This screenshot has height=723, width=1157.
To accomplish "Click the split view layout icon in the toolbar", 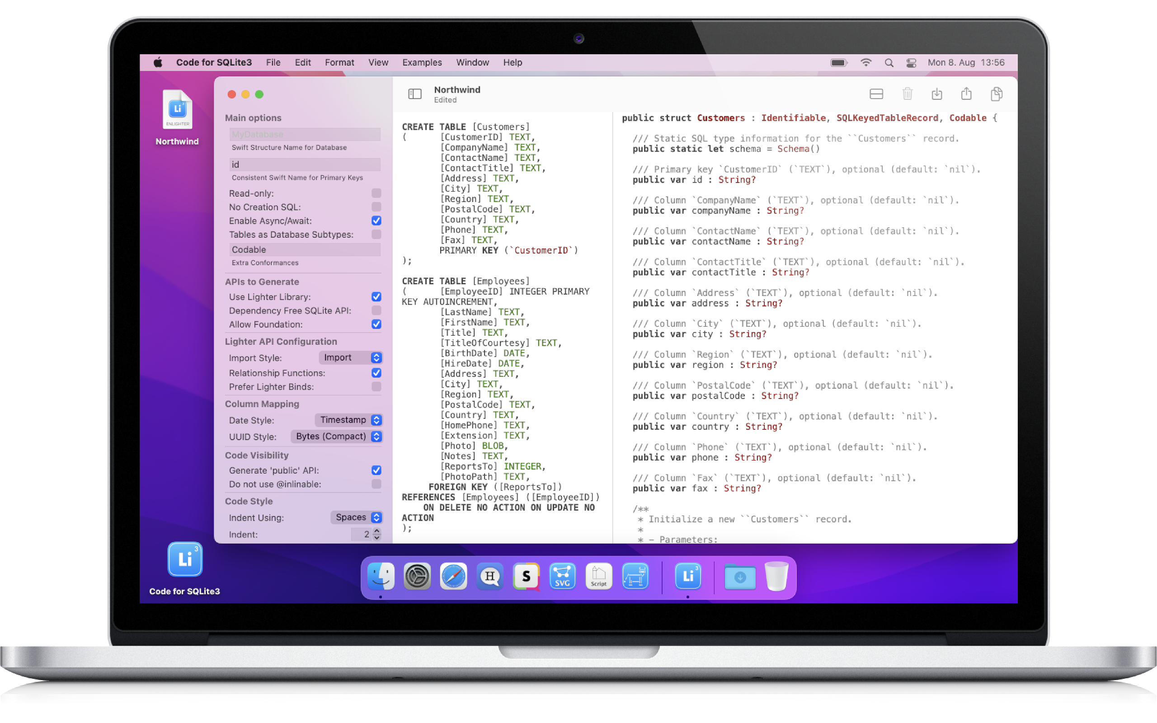I will [876, 94].
